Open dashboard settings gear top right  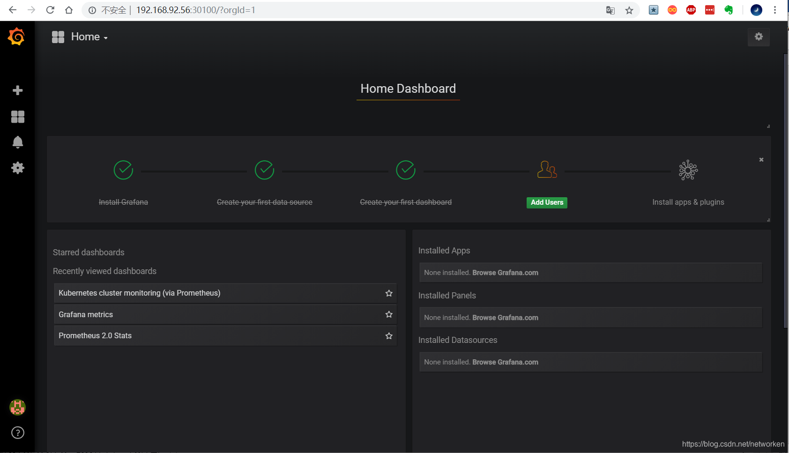click(759, 37)
